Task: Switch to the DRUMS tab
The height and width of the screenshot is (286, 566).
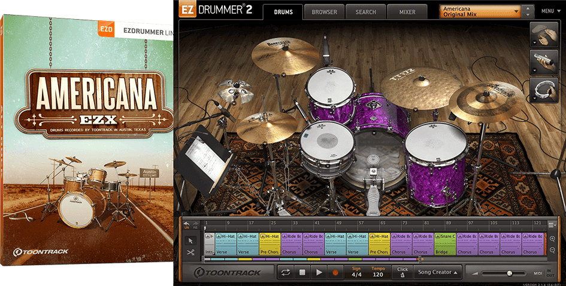Action: (283, 12)
